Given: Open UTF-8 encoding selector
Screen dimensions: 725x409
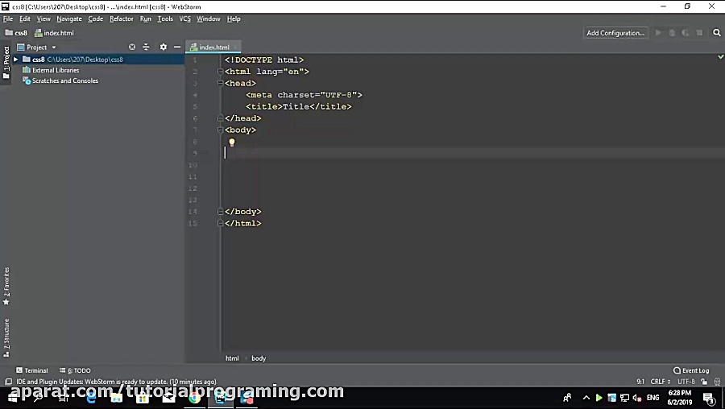Looking at the screenshot, I should pyautogui.click(x=686, y=382).
